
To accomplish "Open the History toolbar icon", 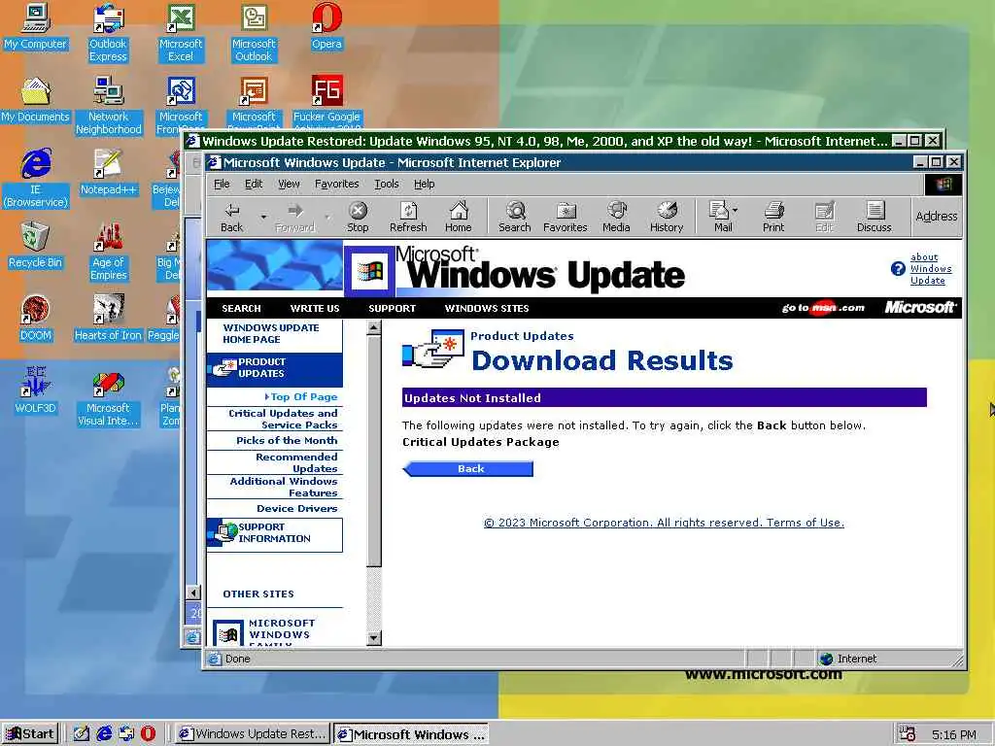I will pyautogui.click(x=667, y=217).
